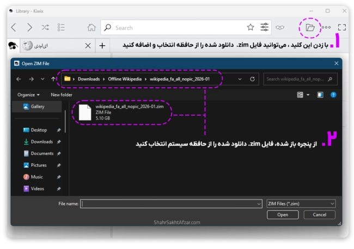Open view options dropdown arrow
The width and height of the screenshot is (354, 249).
click(308, 95)
